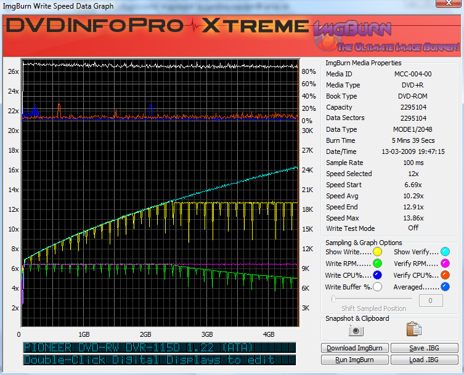Click the Shift Sampled Position value field
464x375 pixels.
click(431, 300)
